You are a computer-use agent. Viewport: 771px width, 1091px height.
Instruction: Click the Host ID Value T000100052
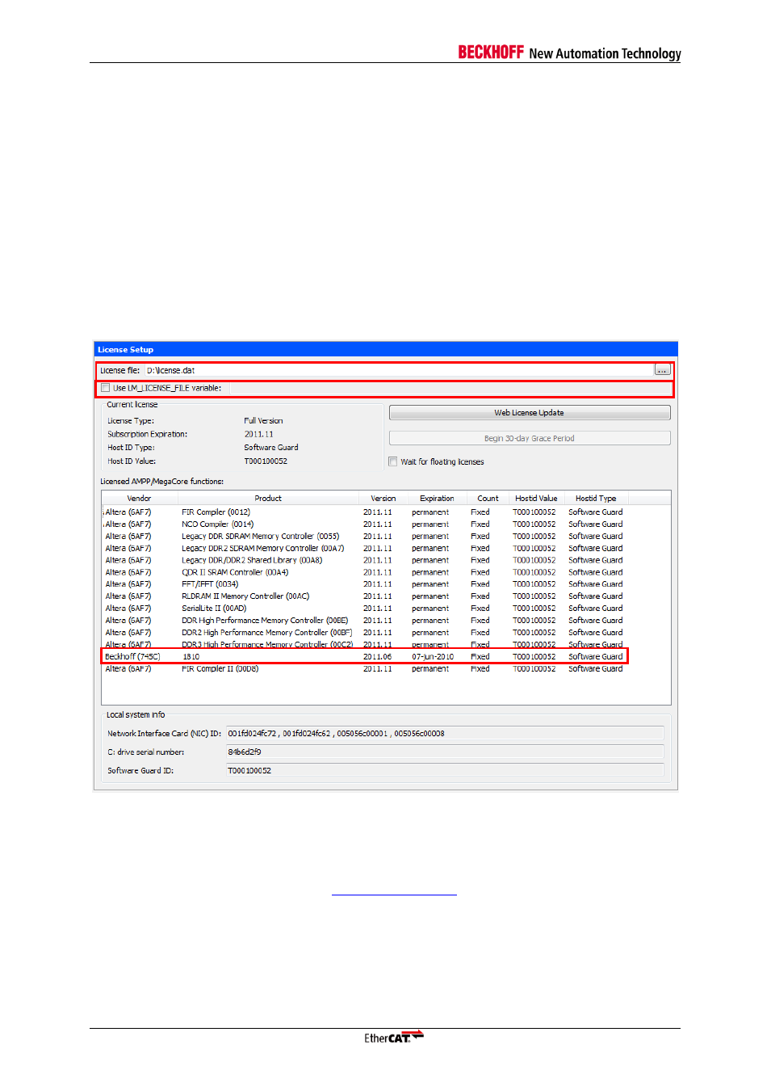tap(266, 461)
